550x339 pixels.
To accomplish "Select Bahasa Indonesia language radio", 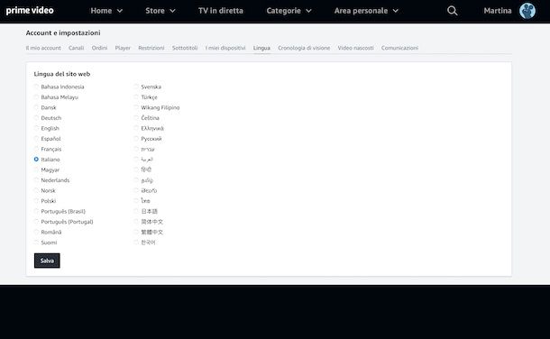I will (x=36, y=87).
